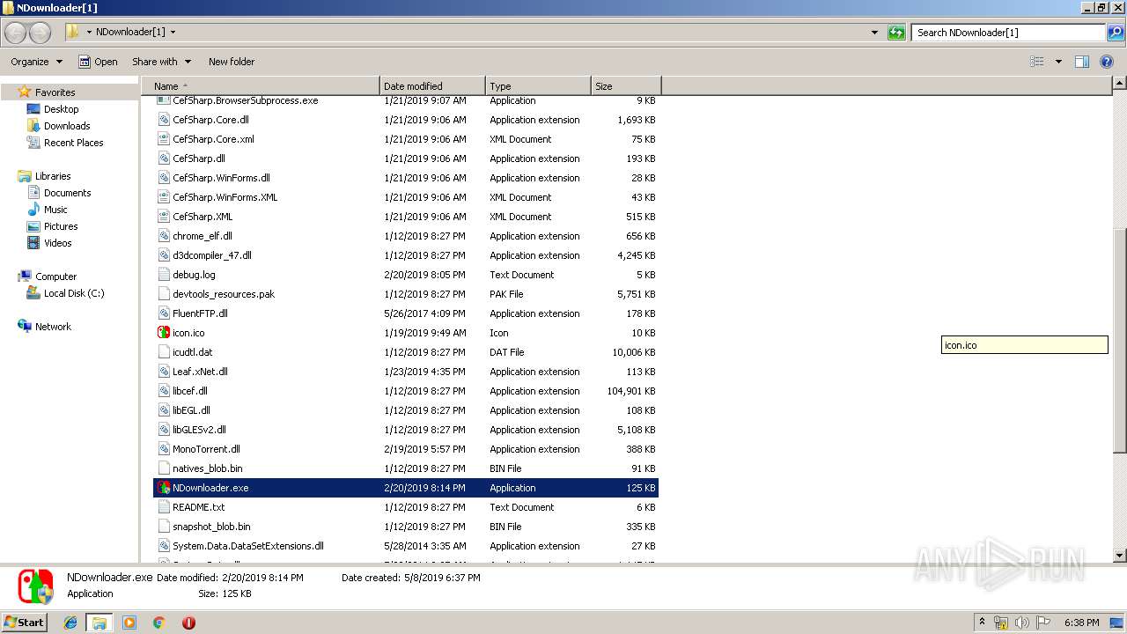Sort by the Size column header
The height and width of the screenshot is (634, 1127).
coord(626,86)
